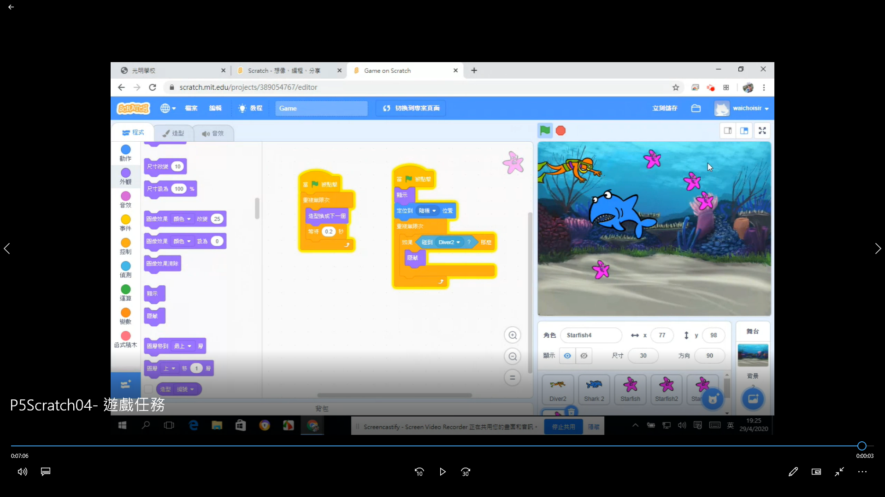Select the Motion block category
The image size is (885, 497).
pos(125,153)
